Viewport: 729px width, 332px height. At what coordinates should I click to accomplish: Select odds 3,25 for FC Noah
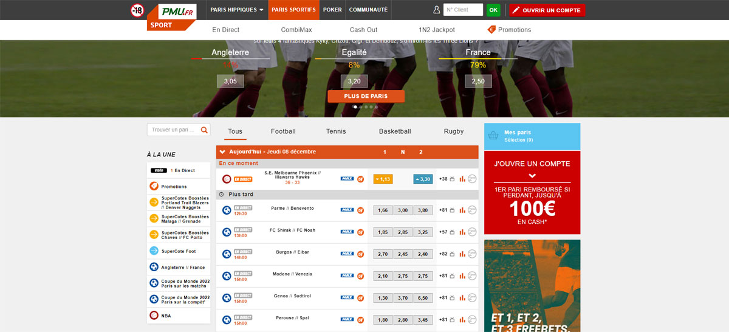423,232
